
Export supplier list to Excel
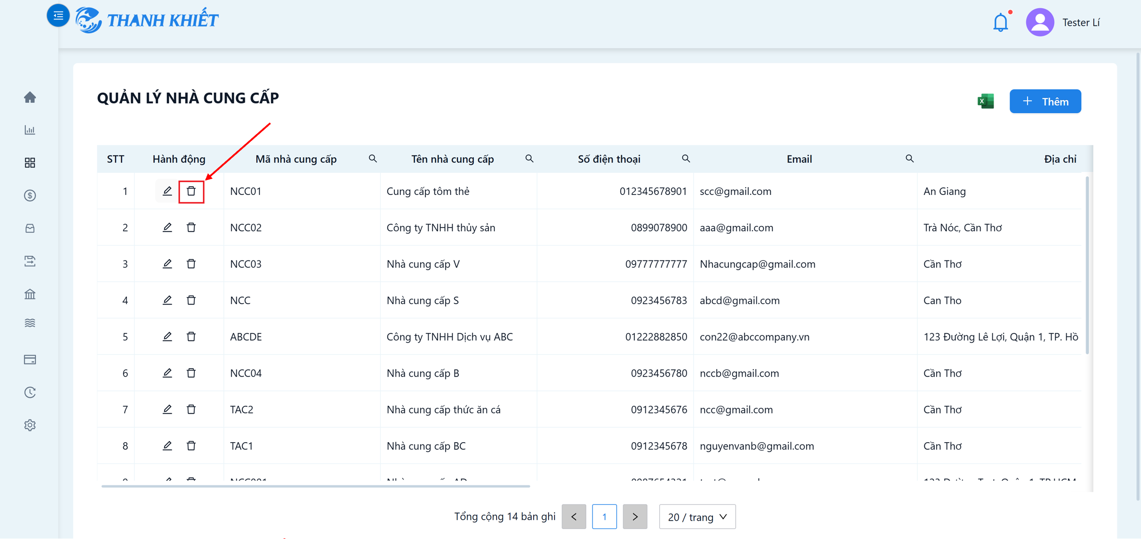click(986, 101)
